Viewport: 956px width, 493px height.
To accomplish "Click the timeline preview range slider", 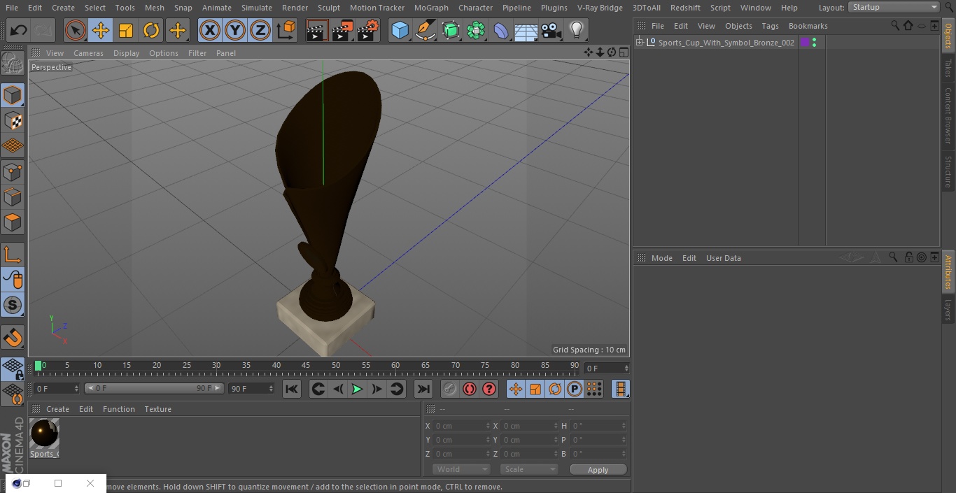I will [x=154, y=388].
